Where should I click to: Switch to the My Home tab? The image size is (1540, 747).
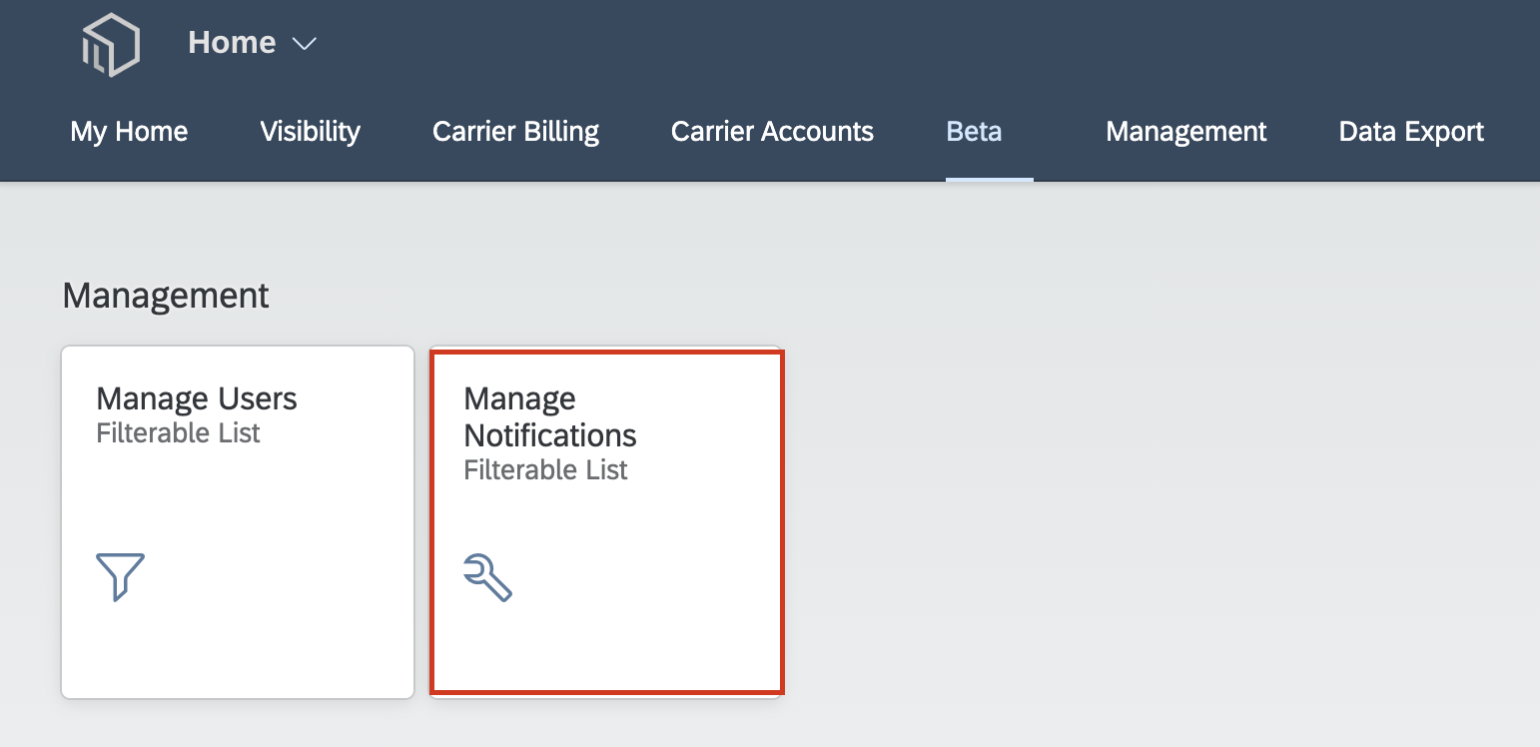click(129, 131)
